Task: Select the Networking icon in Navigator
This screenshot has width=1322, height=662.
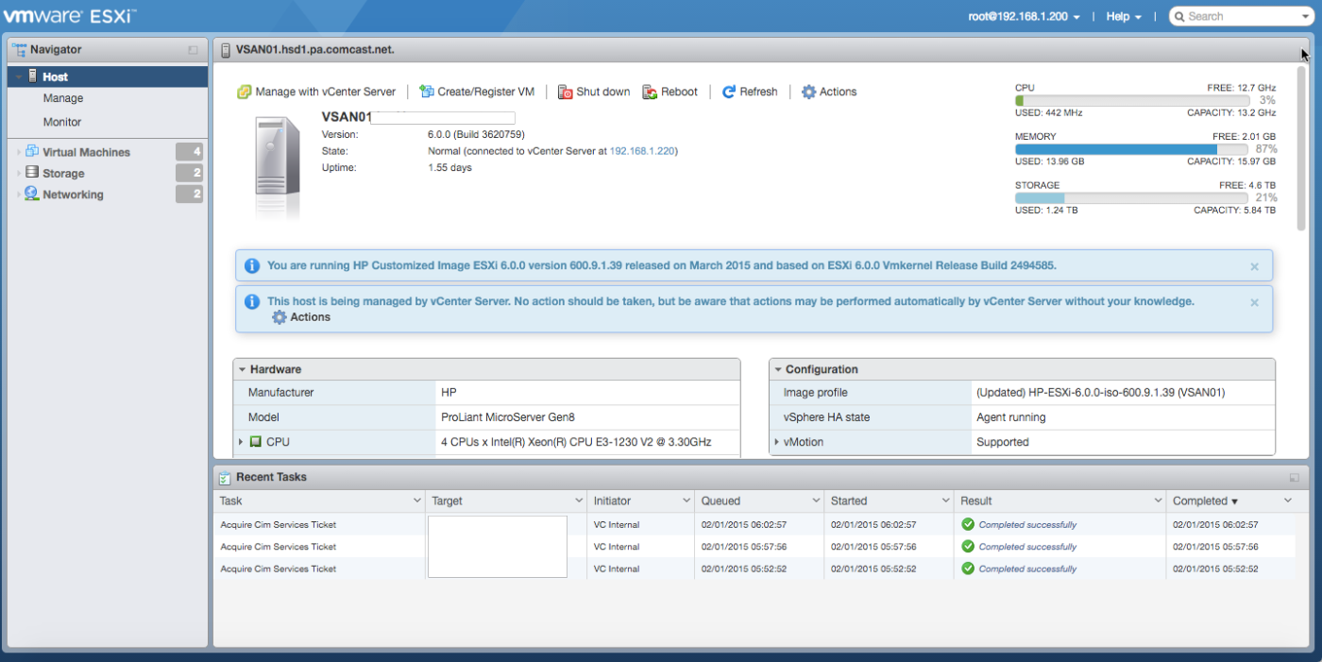Action: [32, 194]
